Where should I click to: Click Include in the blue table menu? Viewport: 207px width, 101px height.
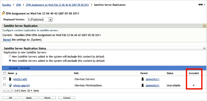13,68
